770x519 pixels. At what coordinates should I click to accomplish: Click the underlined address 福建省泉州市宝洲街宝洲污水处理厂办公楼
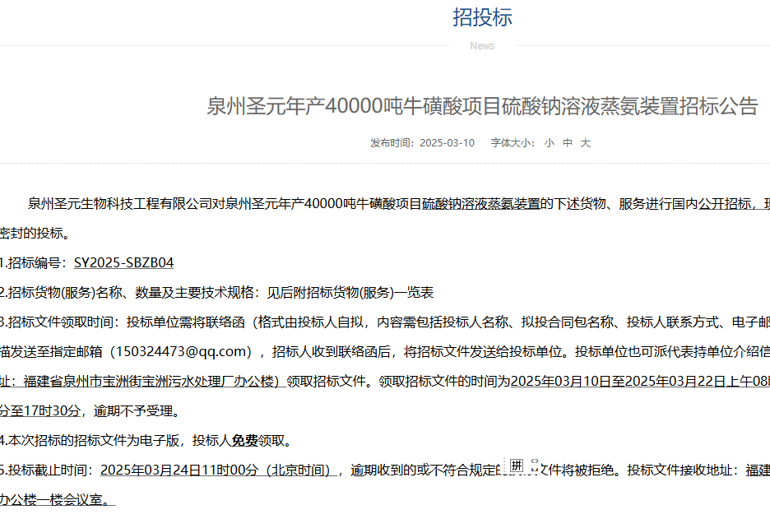coord(148,381)
